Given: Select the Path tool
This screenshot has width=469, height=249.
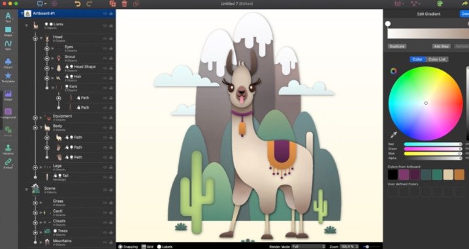Looking at the screenshot, I should coord(8,45).
